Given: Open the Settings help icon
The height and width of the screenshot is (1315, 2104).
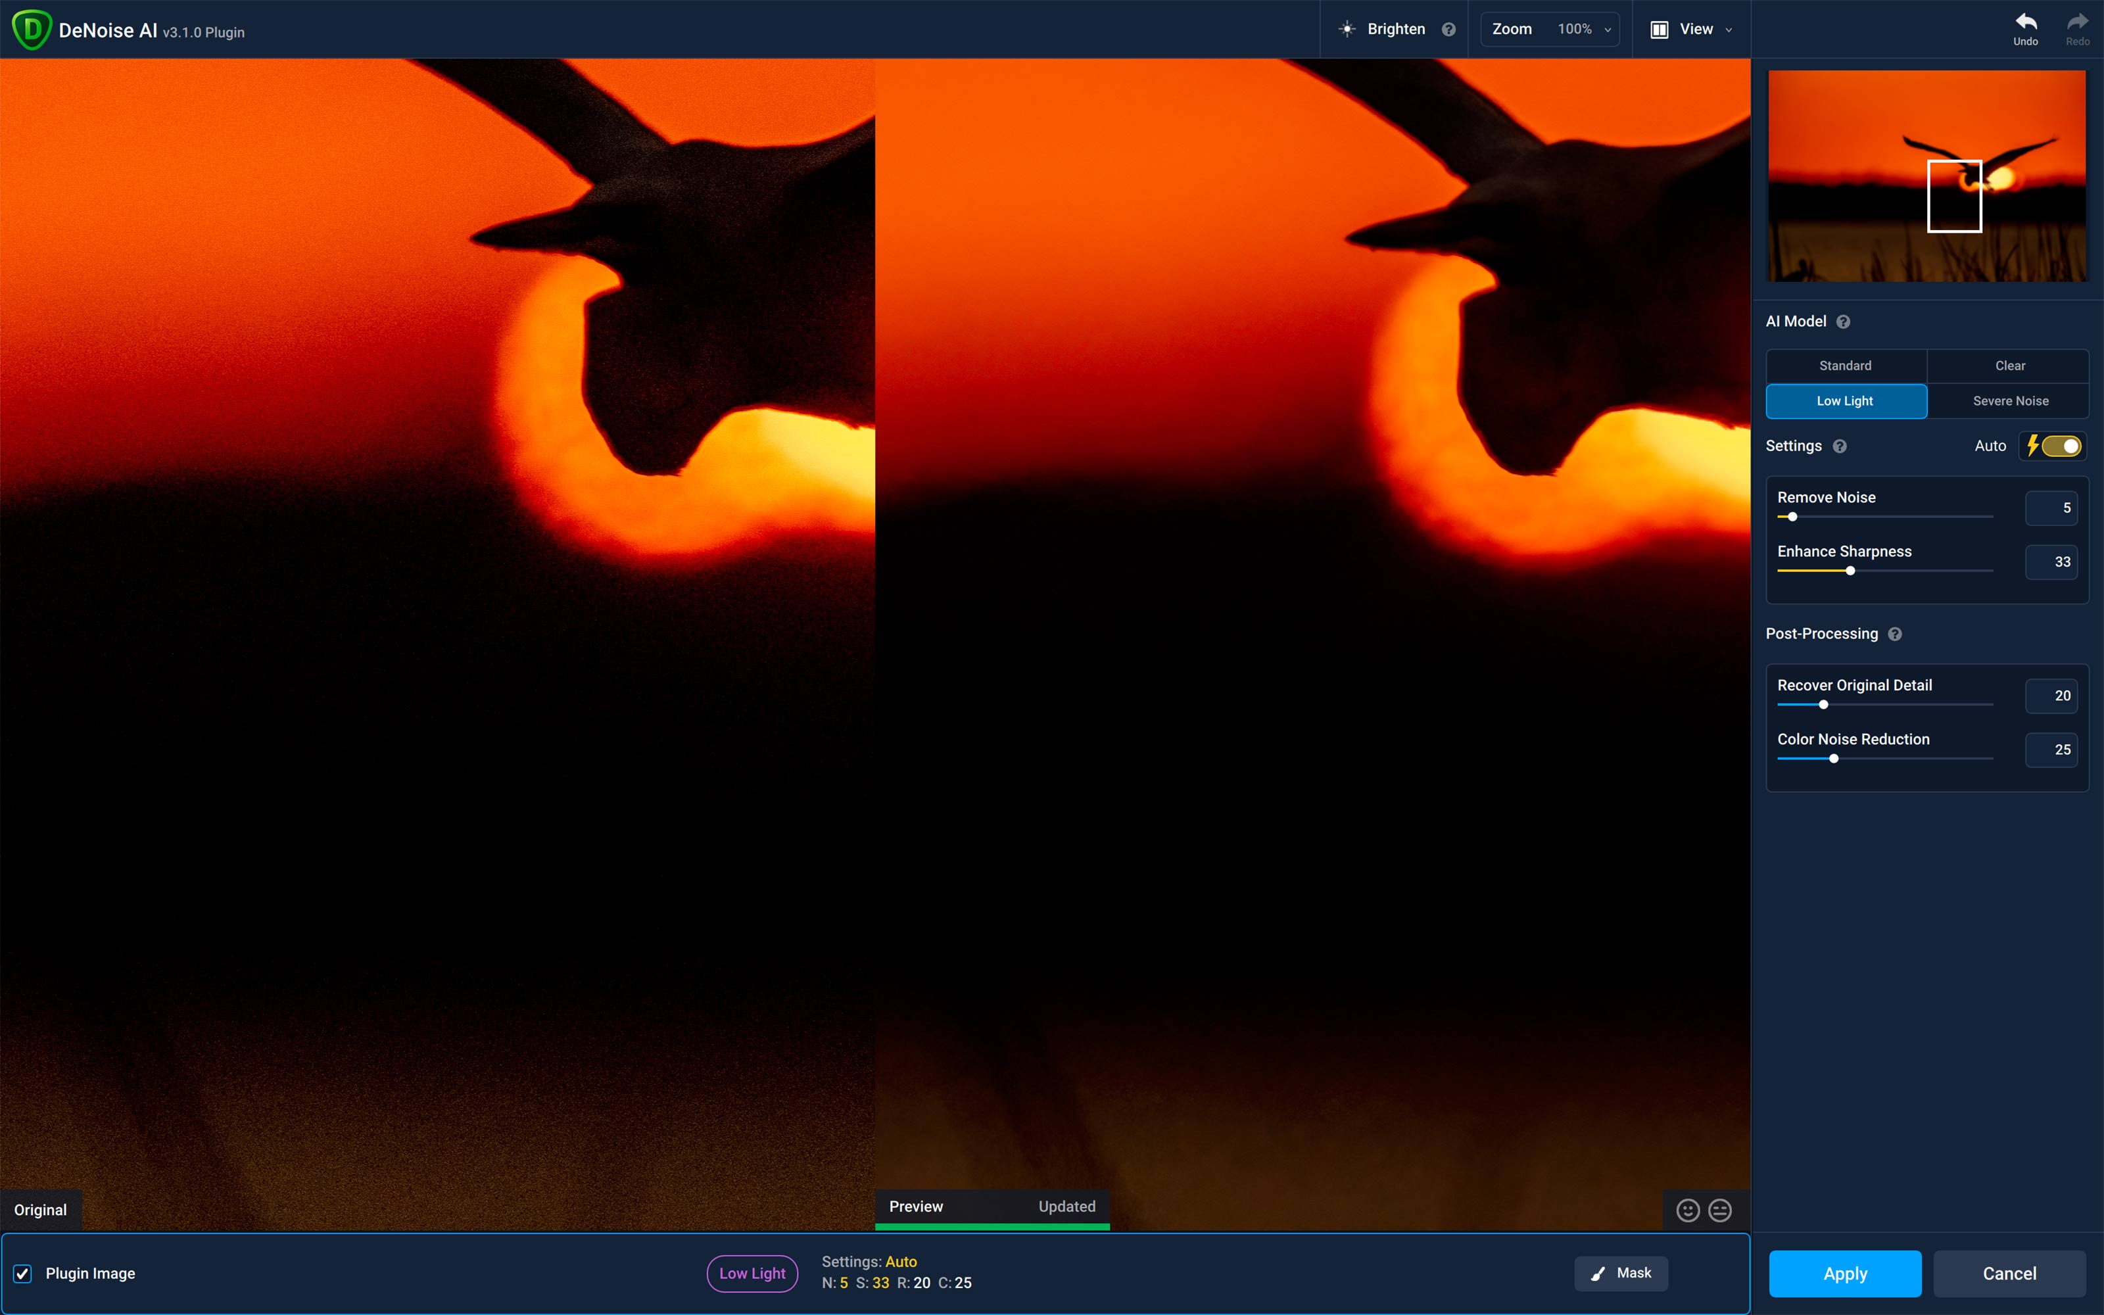Looking at the screenshot, I should coord(1840,446).
